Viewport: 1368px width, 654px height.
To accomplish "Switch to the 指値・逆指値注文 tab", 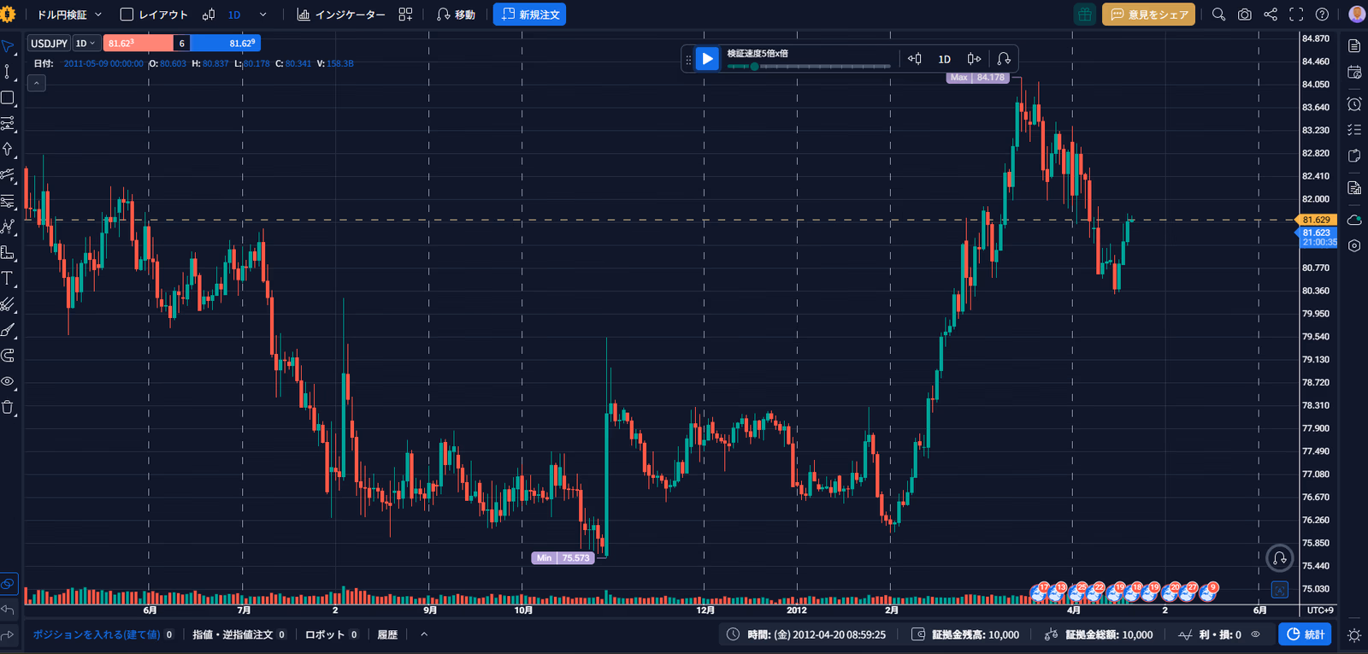I will tap(233, 634).
